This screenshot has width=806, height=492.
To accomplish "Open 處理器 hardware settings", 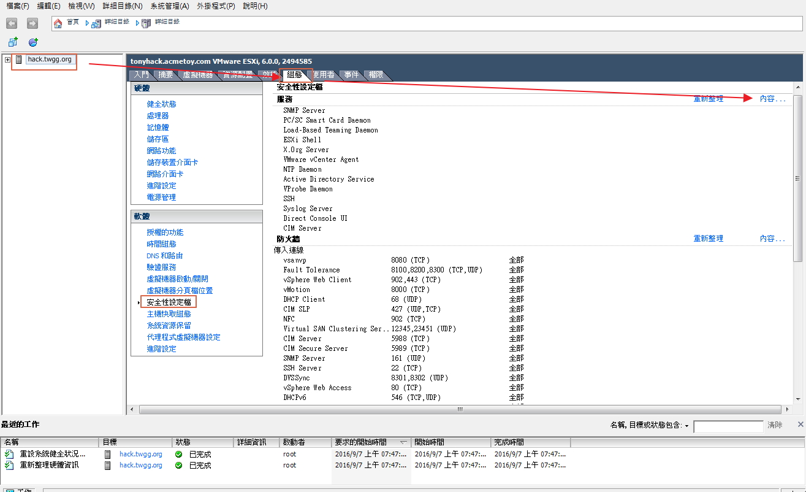I will point(158,116).
